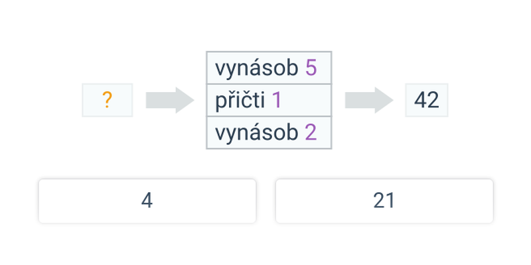
Task: Click the digit 2 in result 42
Action: tap(433, 100)
